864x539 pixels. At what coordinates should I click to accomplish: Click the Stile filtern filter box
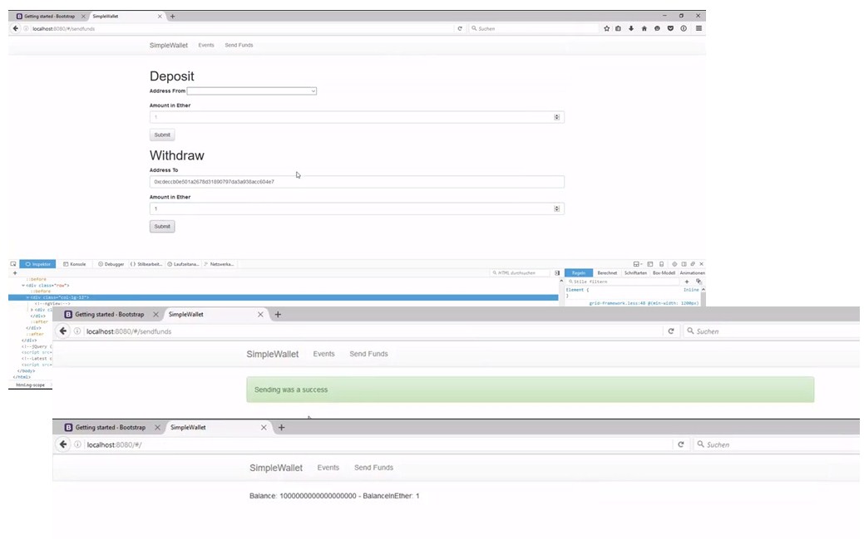tap(623, 282)
